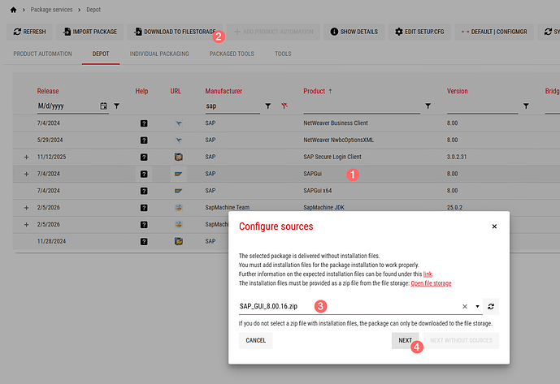Click version 3.0.2.31 cell

pos(457,157)
